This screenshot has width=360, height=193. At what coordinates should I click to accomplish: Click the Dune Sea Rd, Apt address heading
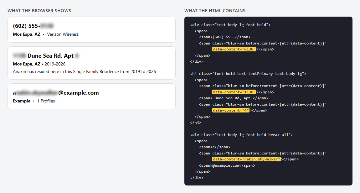coord(50,56)
